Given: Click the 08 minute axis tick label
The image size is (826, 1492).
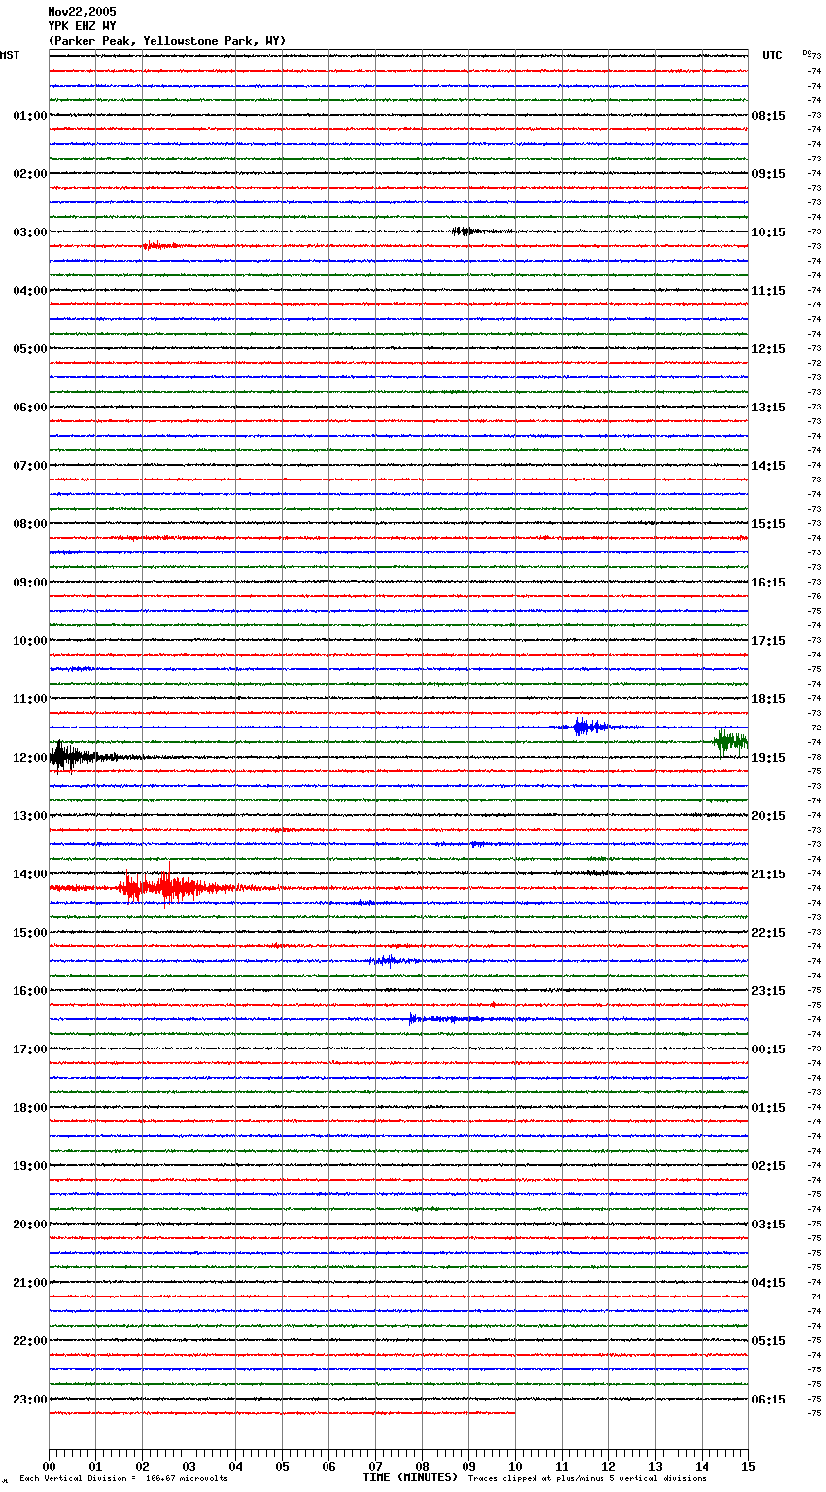Looking at the screenshot, I should 422,1466.
